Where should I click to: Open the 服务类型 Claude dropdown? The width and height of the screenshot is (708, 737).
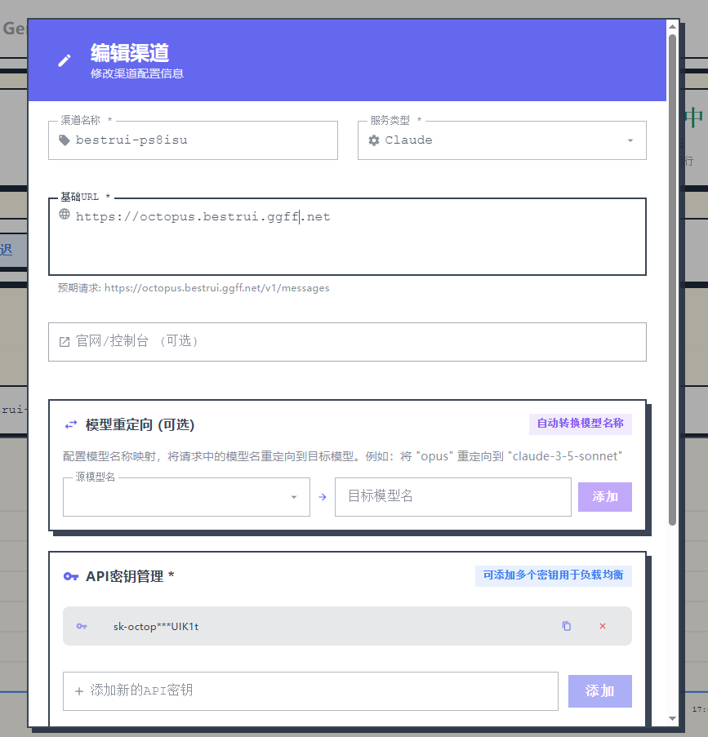click(502, 140)
